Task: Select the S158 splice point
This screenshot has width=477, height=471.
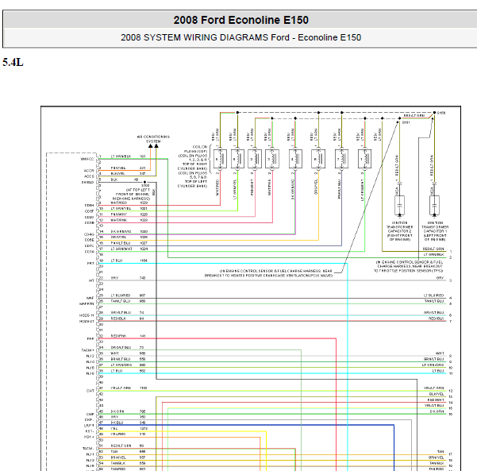Action: click(x=435, y=114)
